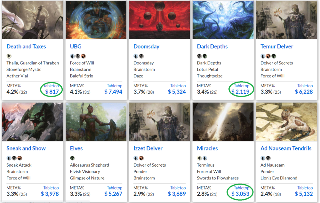Click the Sneak and Show artwork image
320x203 pixels.
pos(32,122)
